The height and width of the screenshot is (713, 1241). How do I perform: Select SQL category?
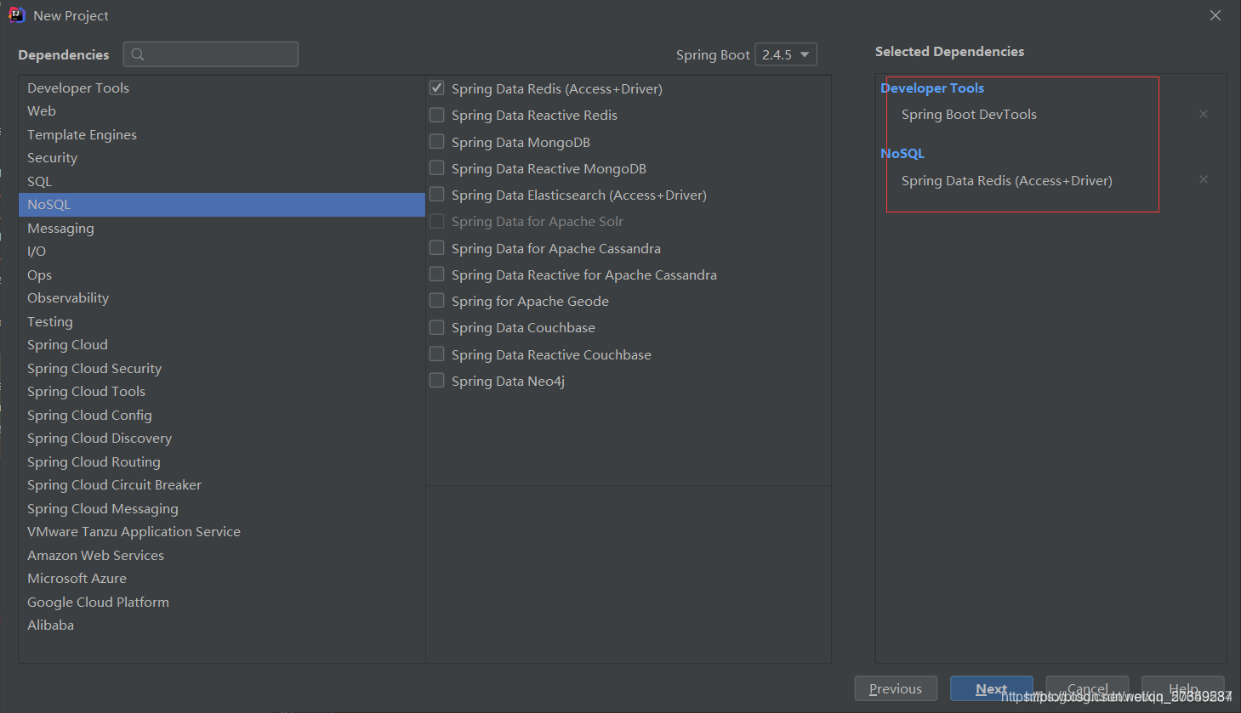[221, 181]
